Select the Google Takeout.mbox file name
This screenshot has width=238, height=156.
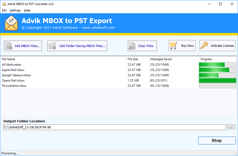[x=16, y=75]
